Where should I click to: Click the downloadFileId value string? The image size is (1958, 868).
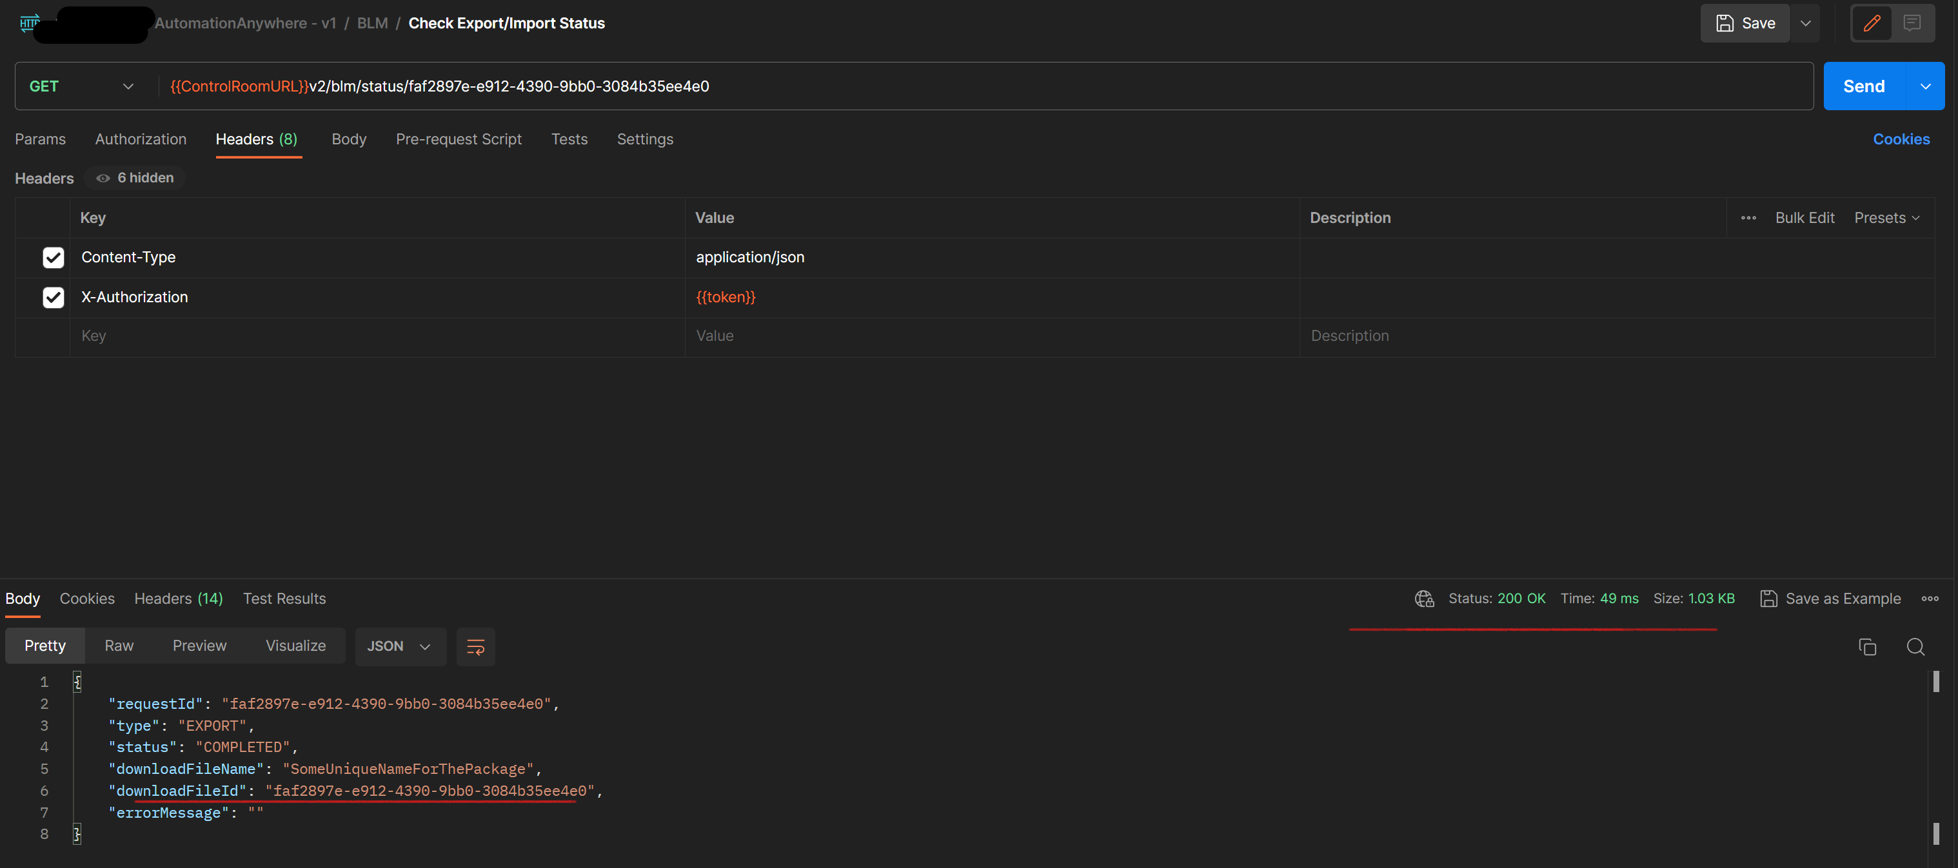point(430,791)
